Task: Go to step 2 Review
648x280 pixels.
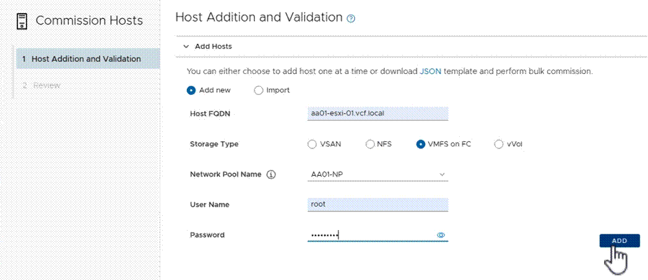Action: tap(41, 86)
